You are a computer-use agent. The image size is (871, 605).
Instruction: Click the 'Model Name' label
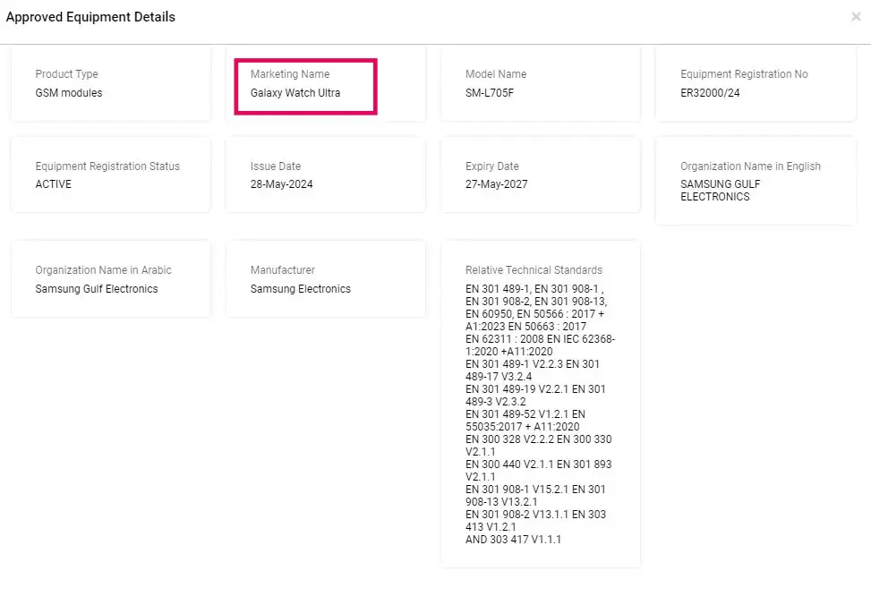pos(496,74)
